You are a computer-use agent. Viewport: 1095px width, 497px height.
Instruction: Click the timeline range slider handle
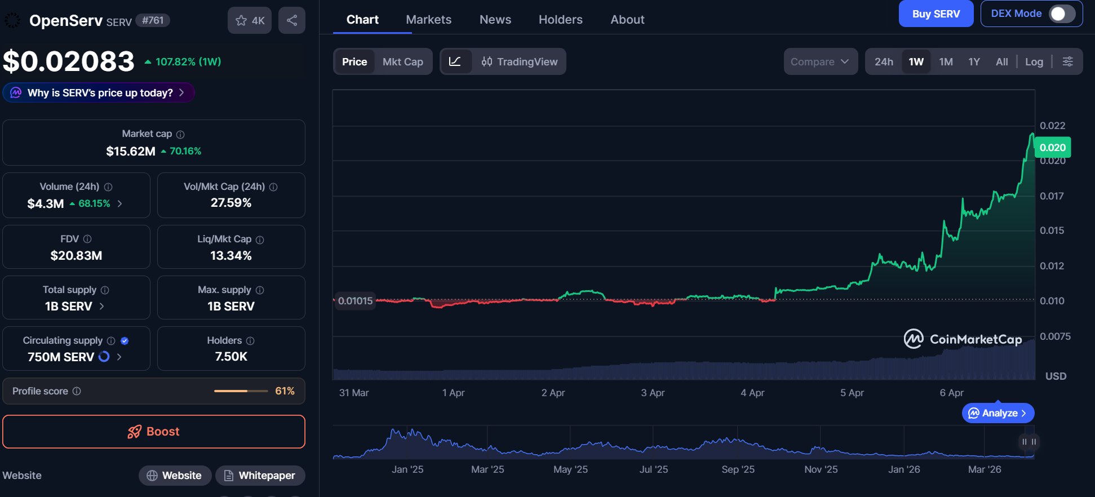[x=1028, y=442]
